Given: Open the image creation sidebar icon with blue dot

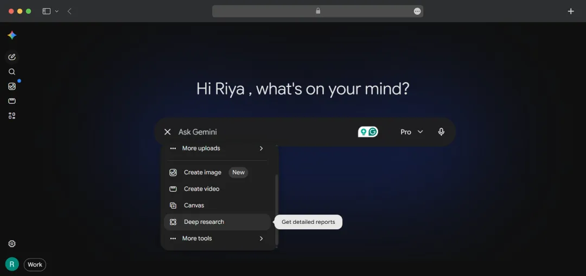Looking at the screenshot, I should (x=12, y=86).
